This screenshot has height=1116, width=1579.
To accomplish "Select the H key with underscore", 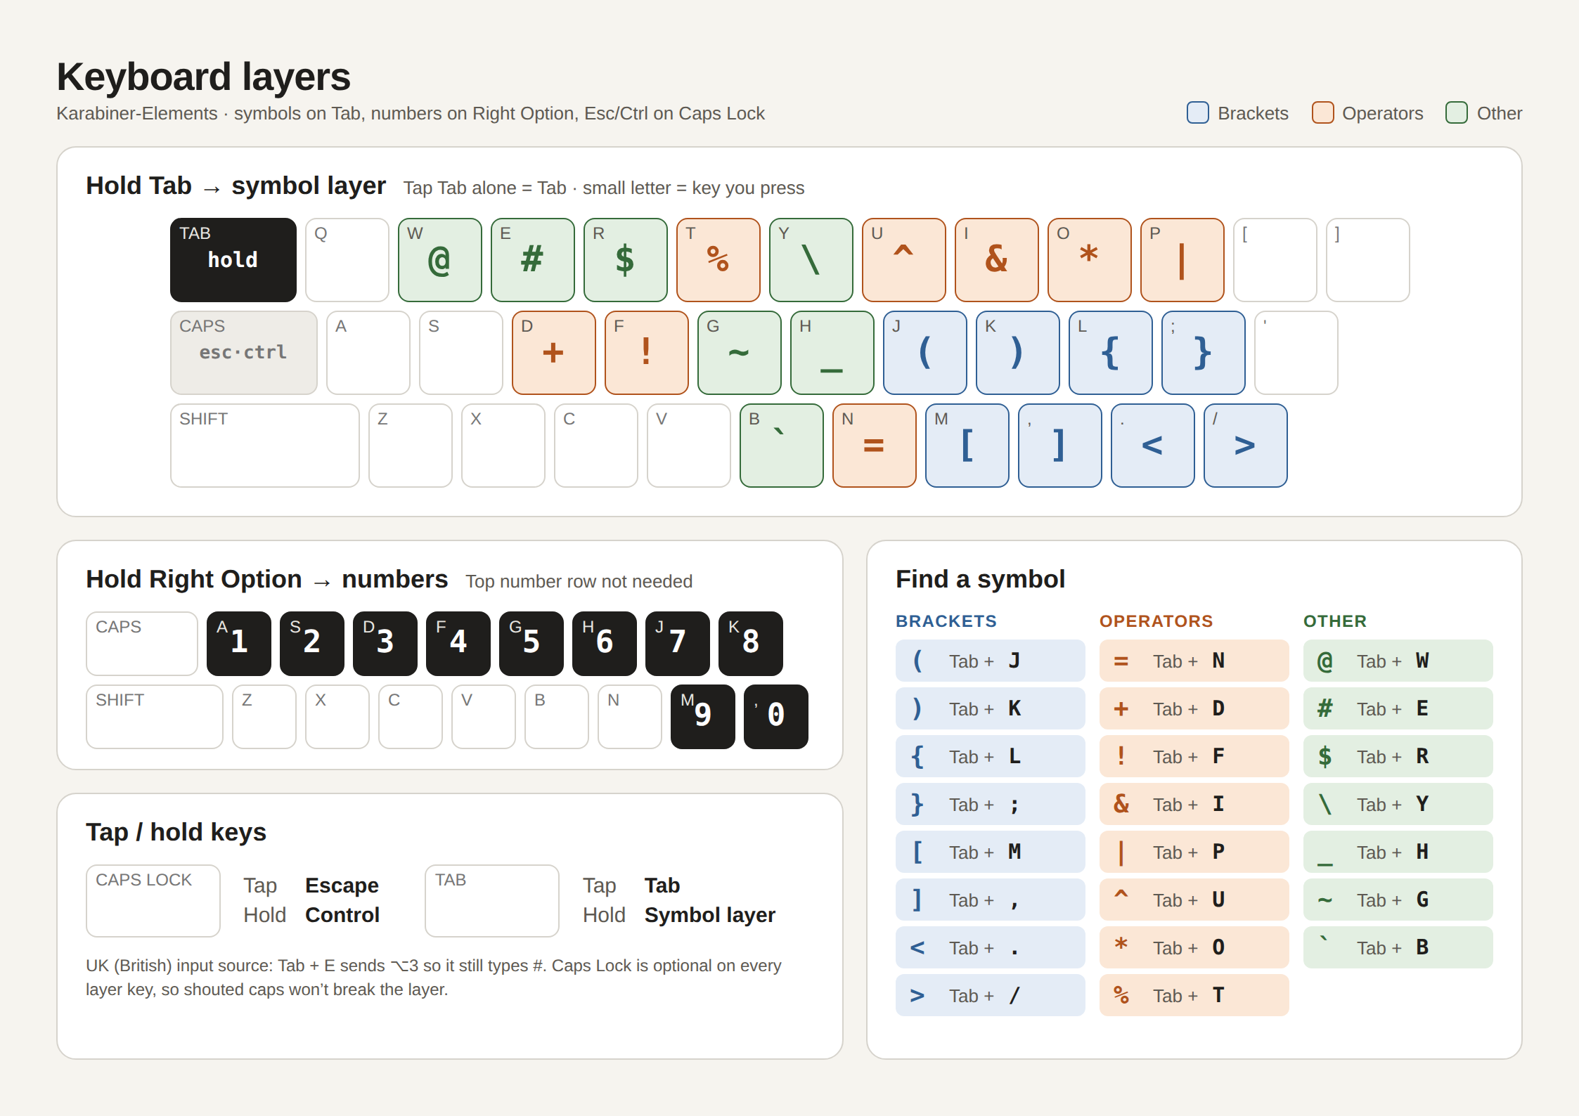I will coord(832,352).
